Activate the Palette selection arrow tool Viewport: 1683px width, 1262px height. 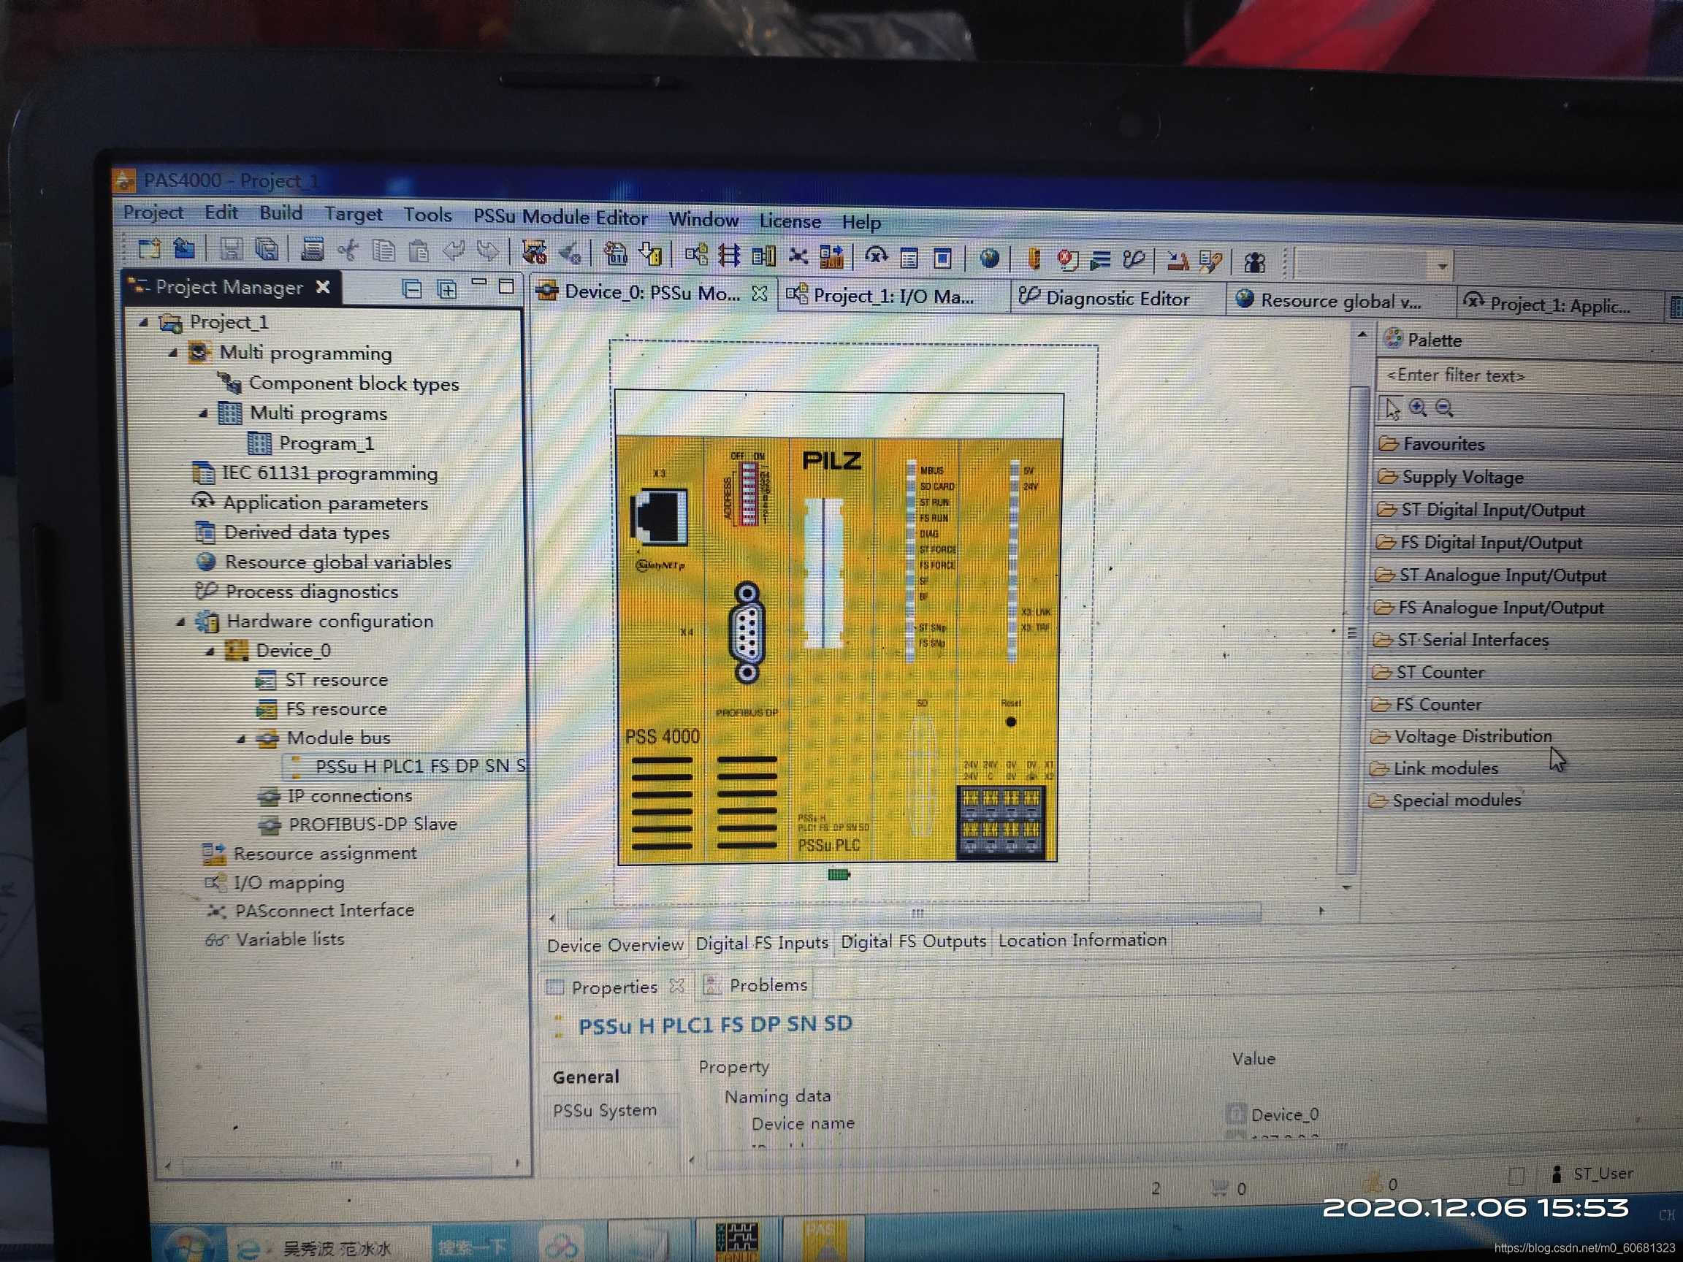point(1392,408)
